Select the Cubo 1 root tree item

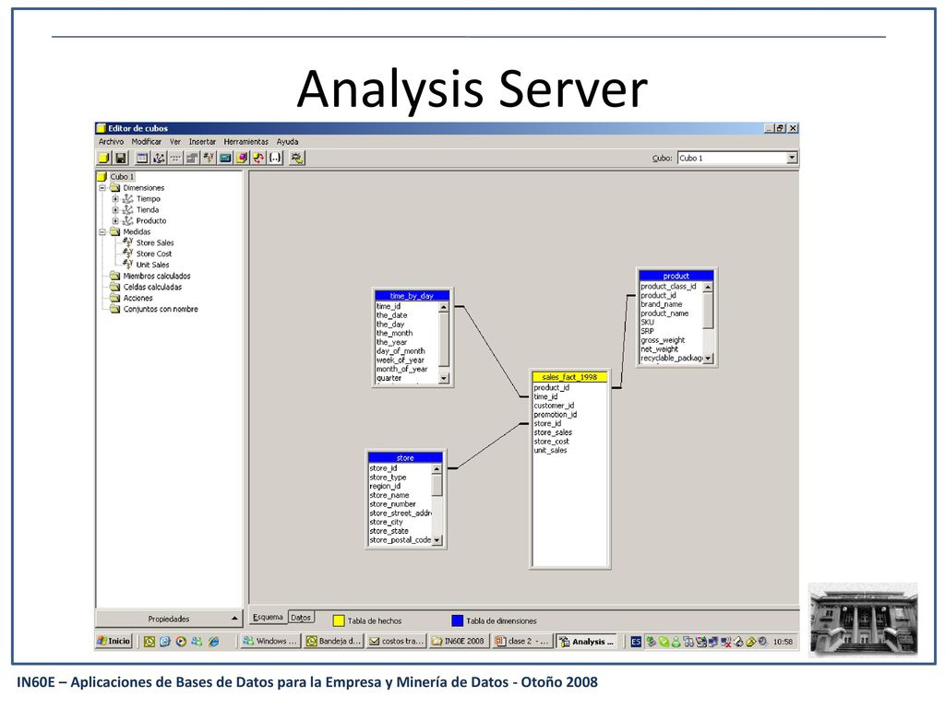(123, 177)
